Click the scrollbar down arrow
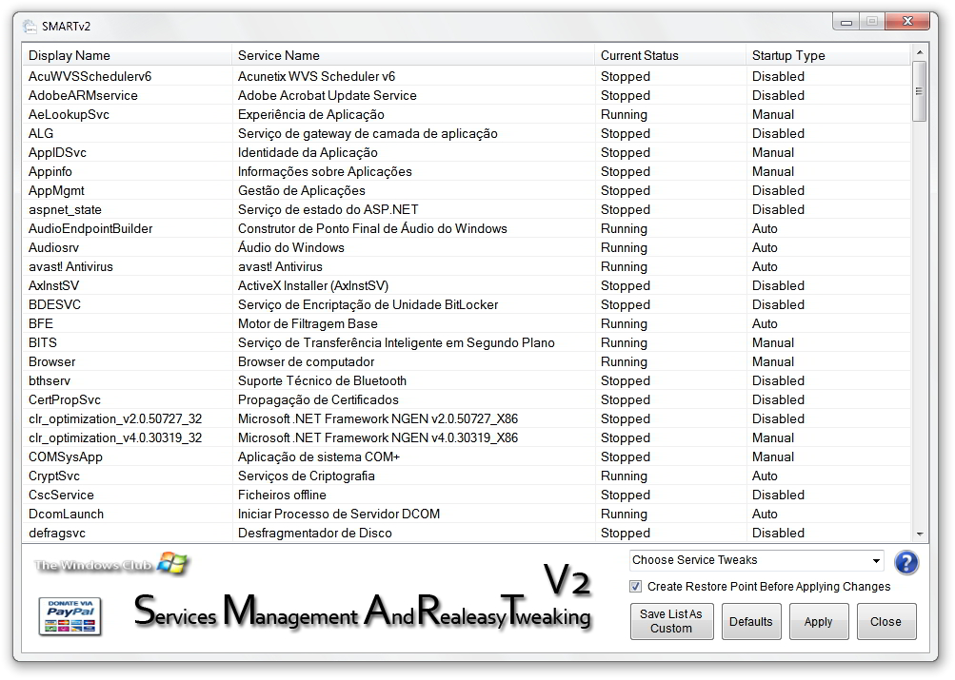 (x=920, y=534)
